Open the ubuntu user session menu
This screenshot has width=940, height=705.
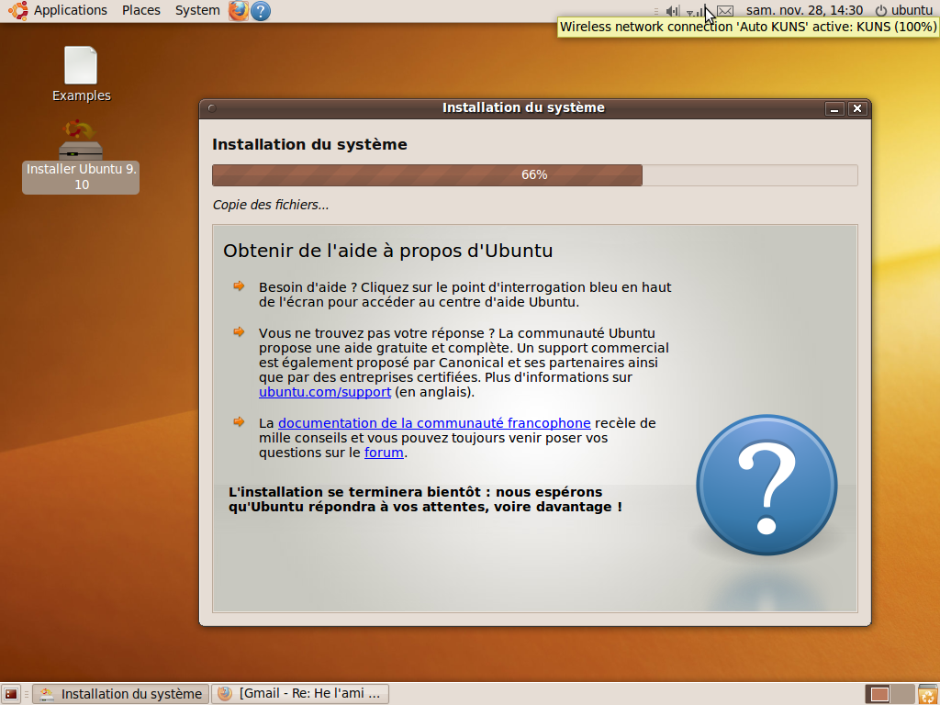point(904,10)
